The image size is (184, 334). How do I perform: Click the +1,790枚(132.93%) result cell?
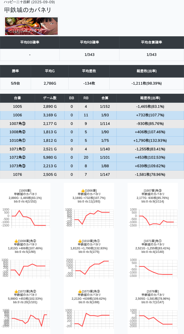[x=150, y=141]
